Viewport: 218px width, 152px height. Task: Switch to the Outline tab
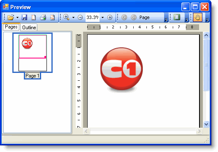tap(29, 28)
